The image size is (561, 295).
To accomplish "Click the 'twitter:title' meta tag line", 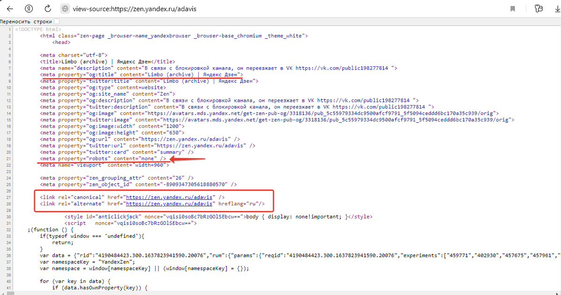I will (149, 81).
